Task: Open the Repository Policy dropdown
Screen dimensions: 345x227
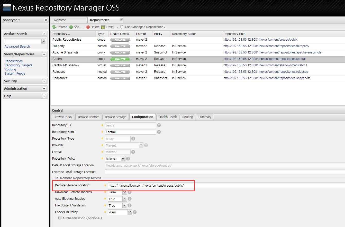Action: click(123, 159)
